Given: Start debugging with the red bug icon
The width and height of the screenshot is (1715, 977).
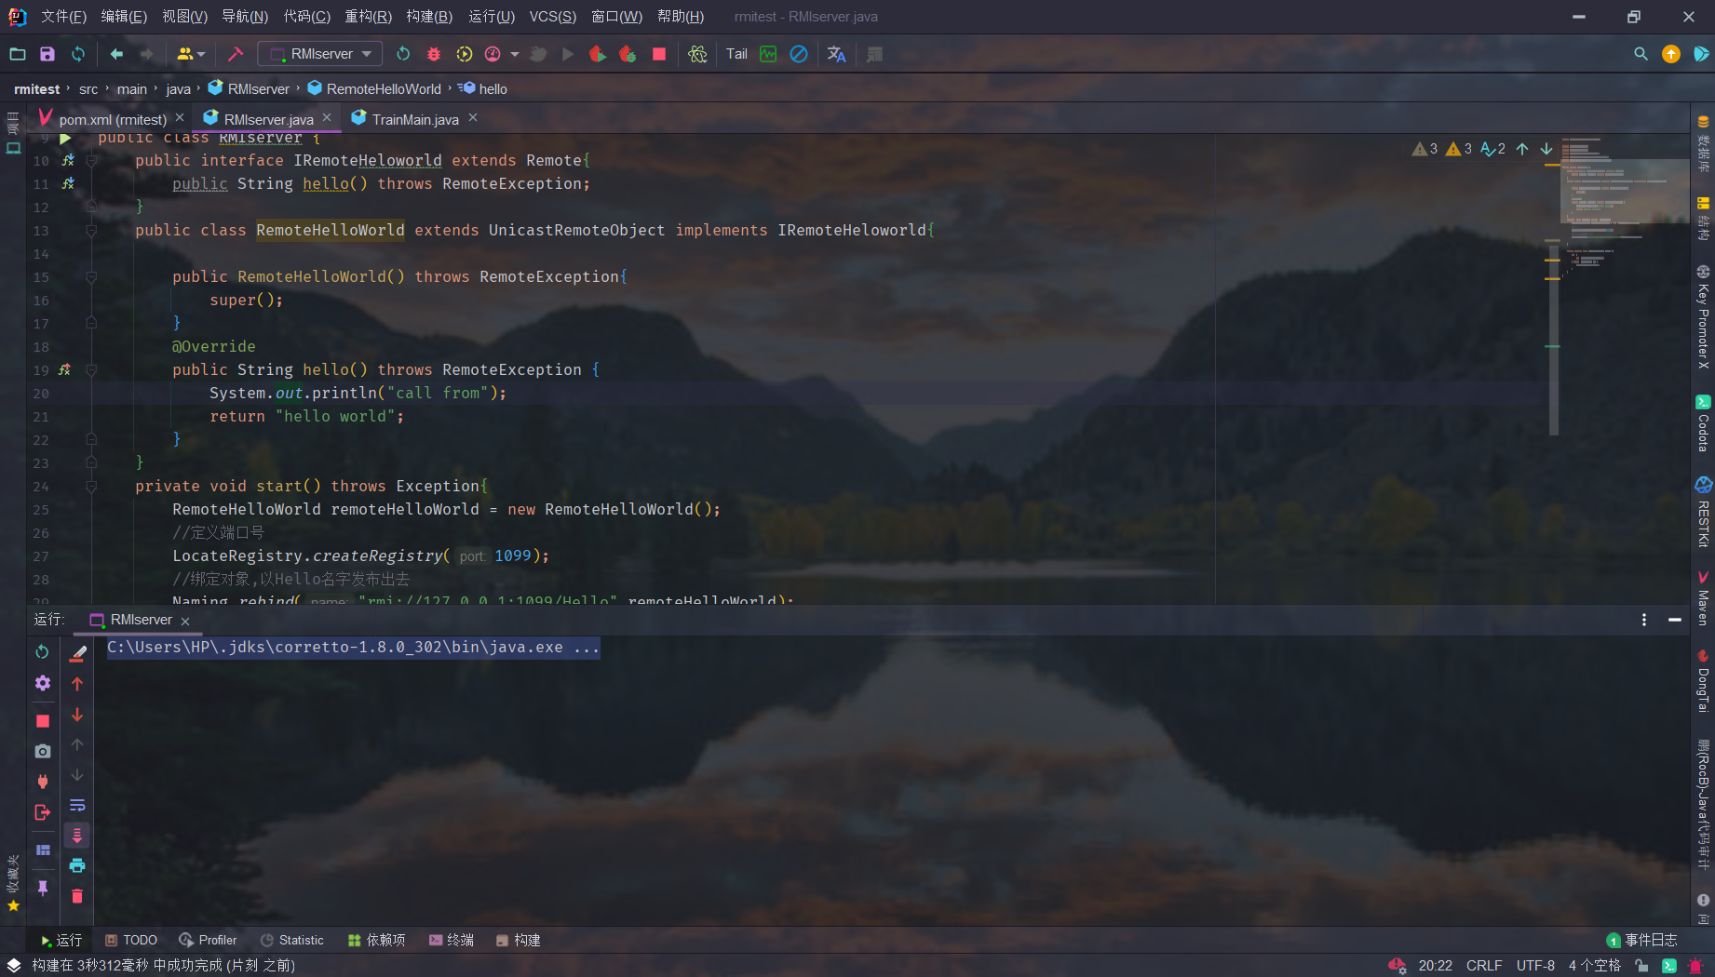Looking at the screenshot, I should [x=434, y=54].
